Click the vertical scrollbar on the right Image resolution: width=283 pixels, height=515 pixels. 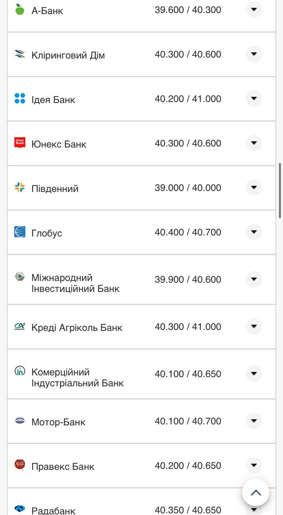click(281, 189)
